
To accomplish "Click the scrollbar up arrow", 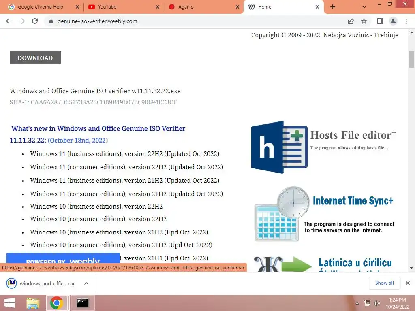I will click(411, 33).
